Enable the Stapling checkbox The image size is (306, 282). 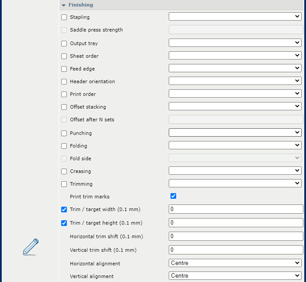[64, 18]
